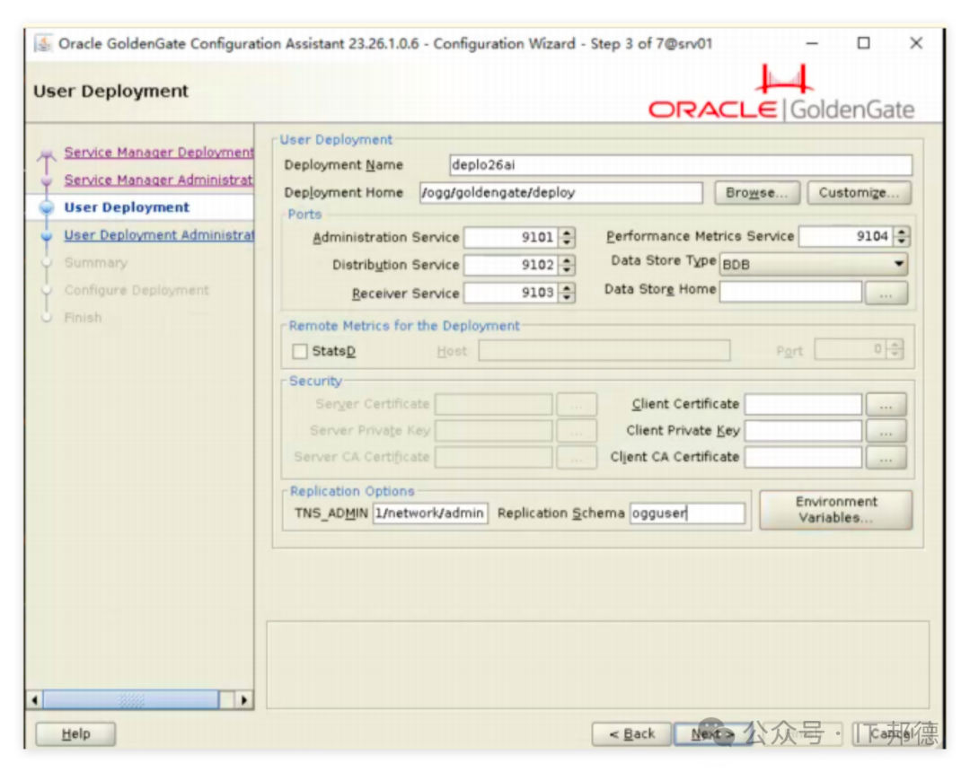Decrease the Administration Service port value
The height and width of the screenshot is (772, 970).
(567, 242)
